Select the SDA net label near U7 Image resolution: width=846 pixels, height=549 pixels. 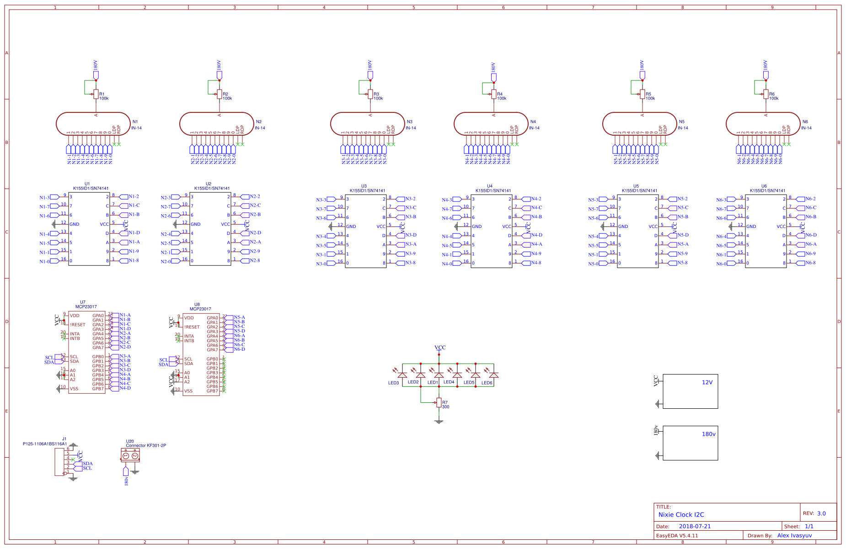click(x=48, y=363)
